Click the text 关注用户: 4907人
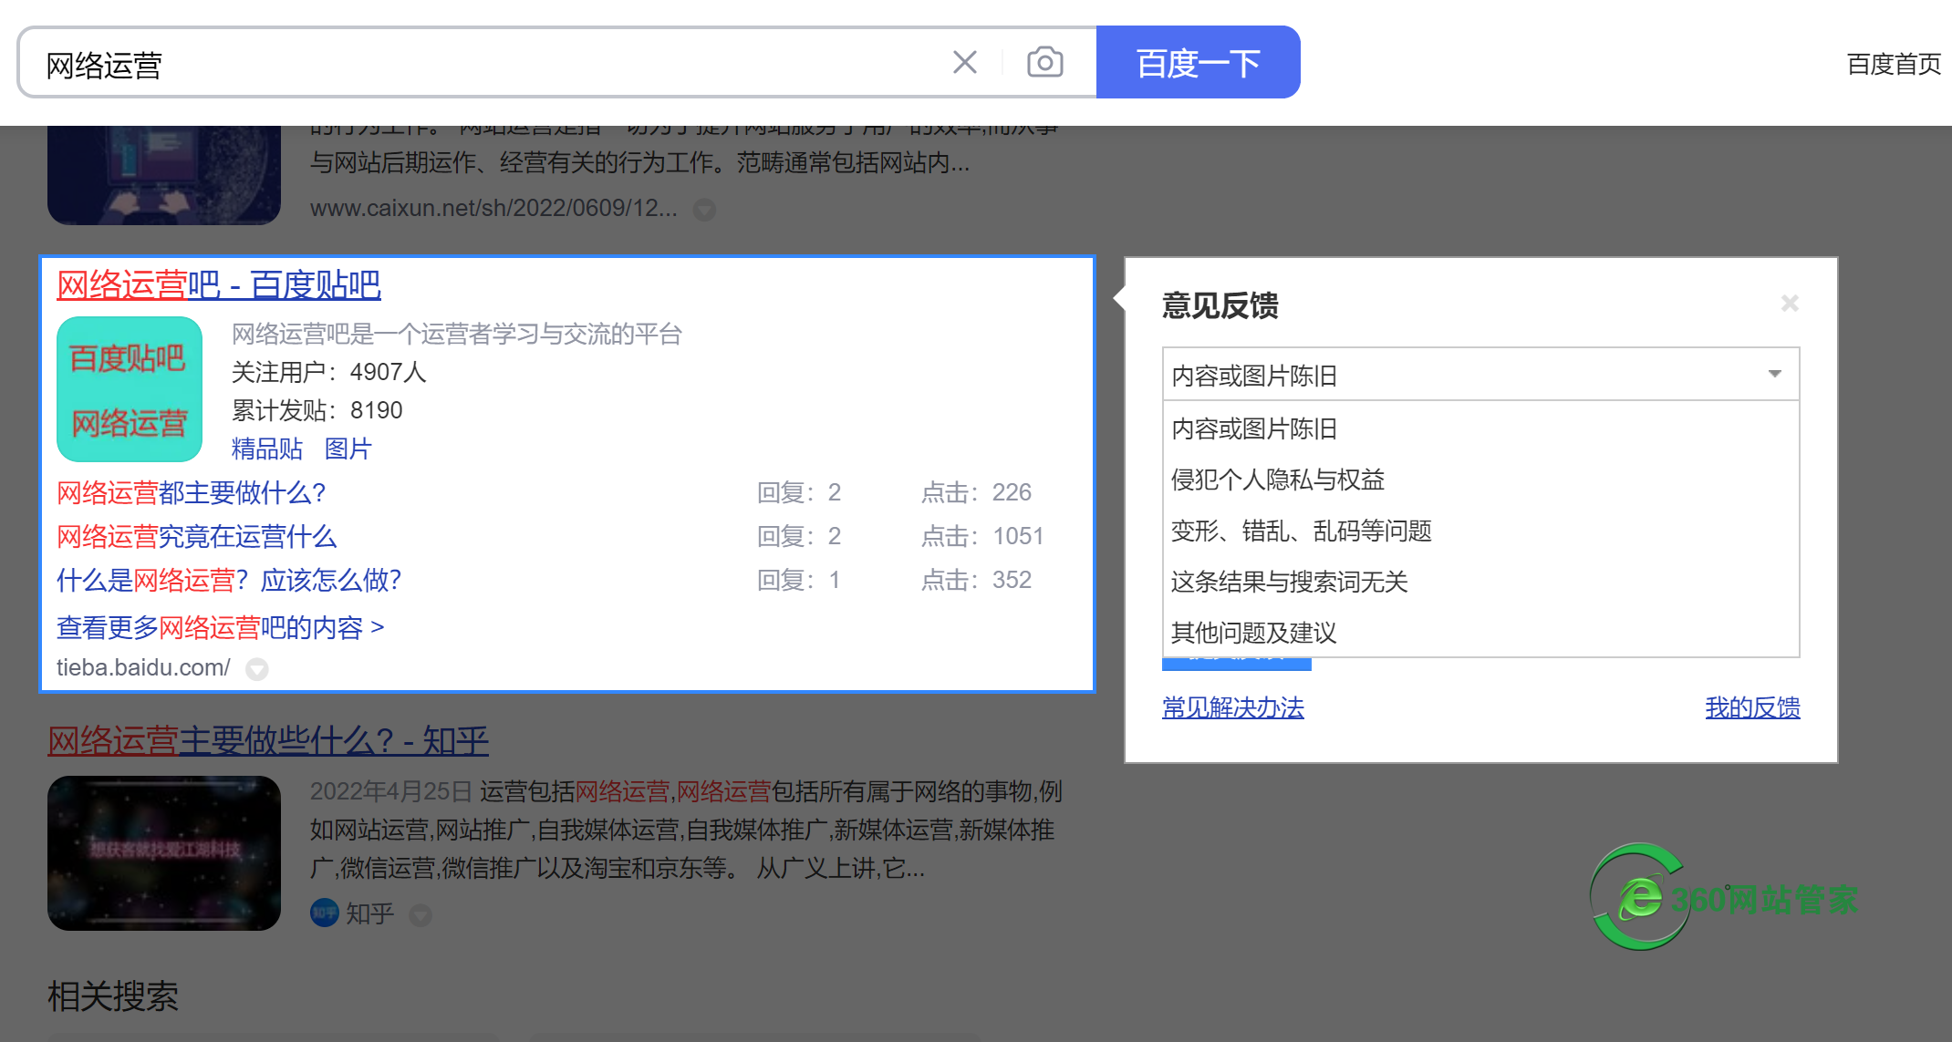 click(x=328, y=372)
